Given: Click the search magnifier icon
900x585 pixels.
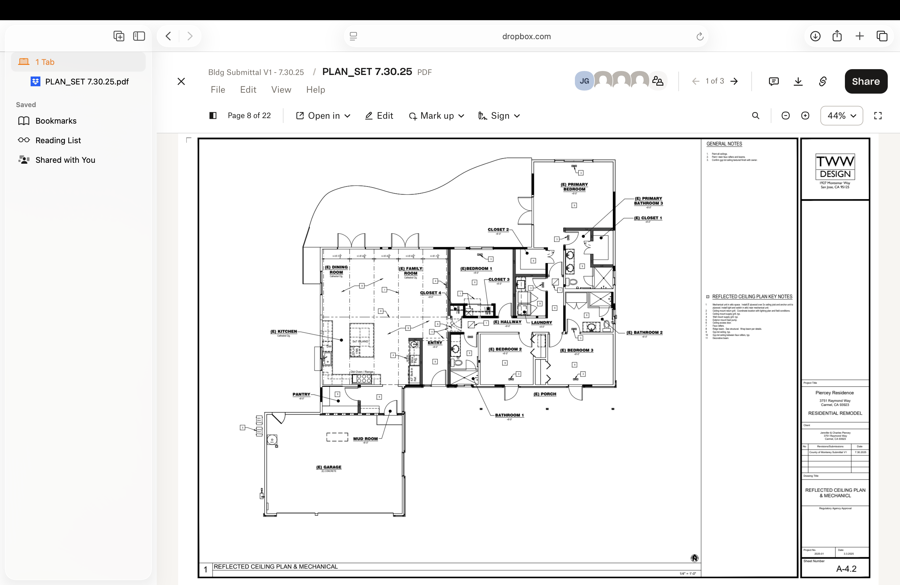Looking at the screenshot, I should point(756,116).
